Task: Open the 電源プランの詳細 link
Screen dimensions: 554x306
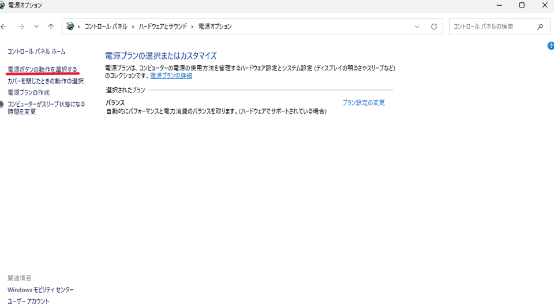Action: coord(171,76)
